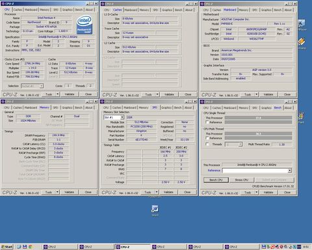Click the floppy disk quick launch icon
312x250 pixels.
[x=25, y=247]
